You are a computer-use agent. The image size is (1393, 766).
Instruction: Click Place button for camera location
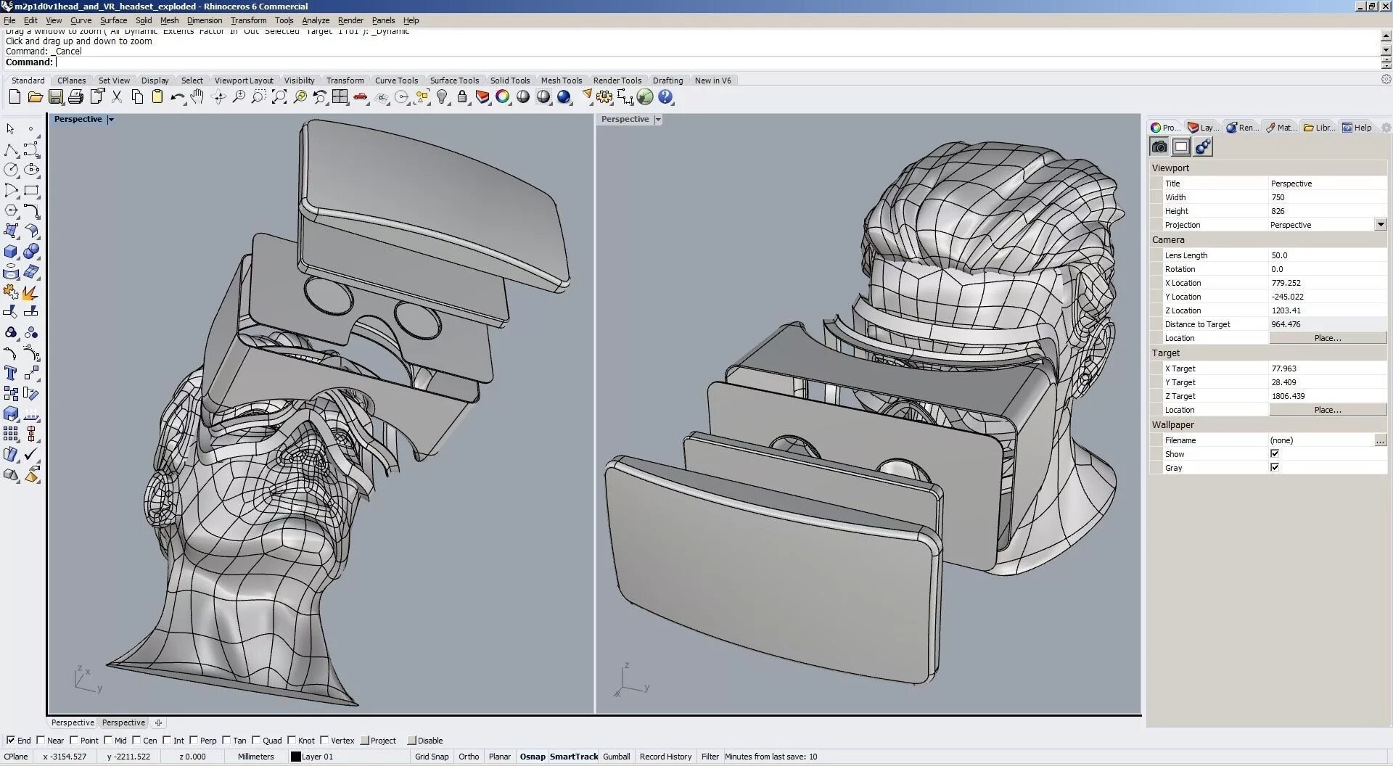point(1327,338)
